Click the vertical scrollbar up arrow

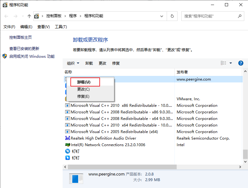(245, 71)
